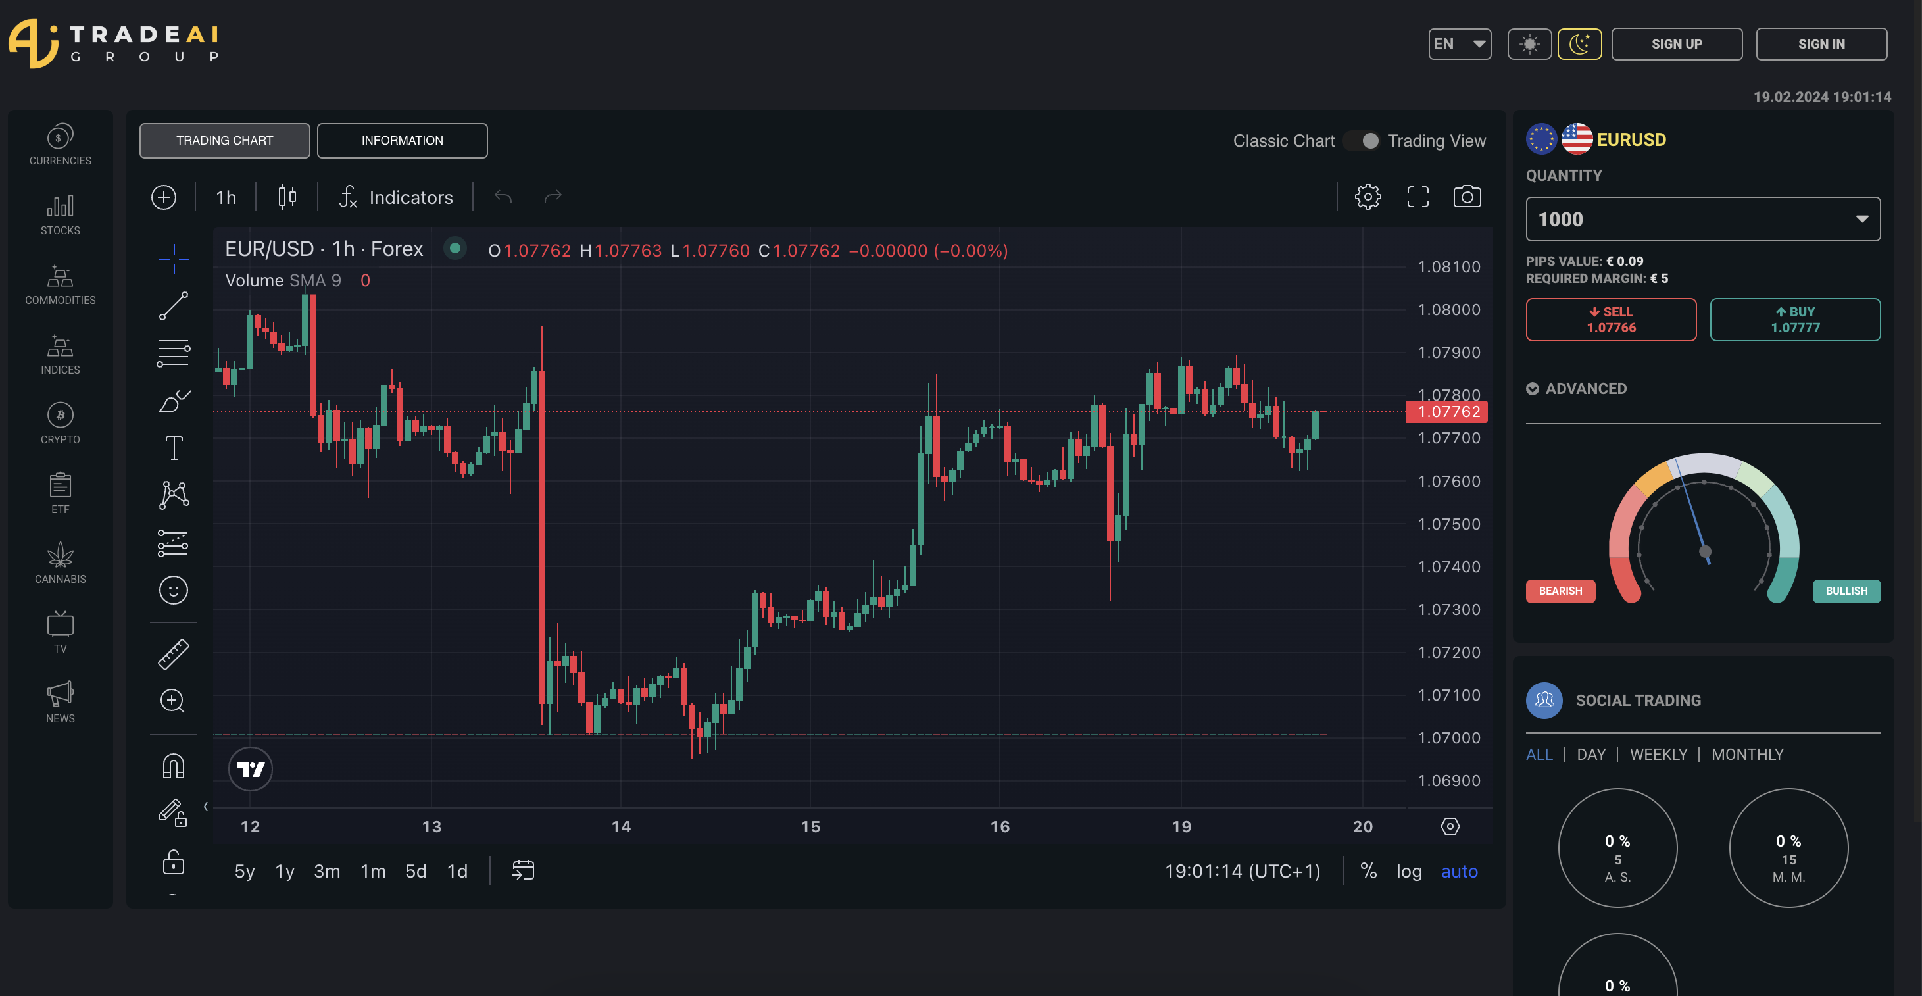
Task: Open the TradingView logo link
Action: pyautogui.click(x=251, y=768)
